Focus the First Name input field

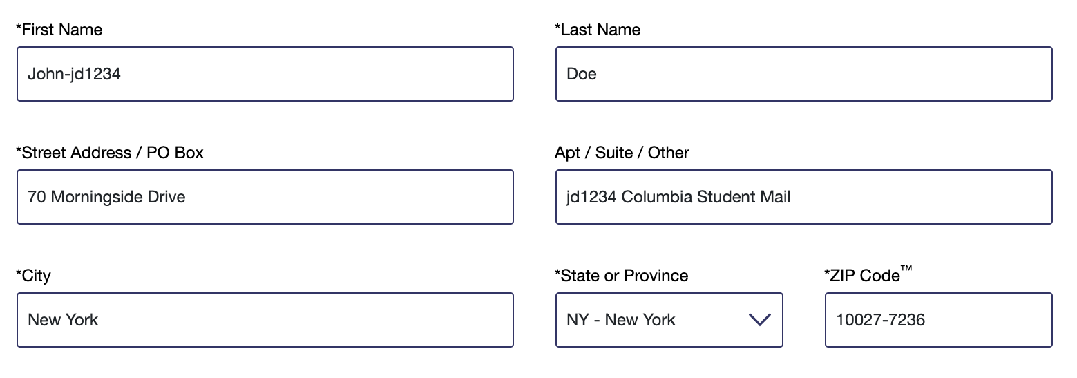point(265,74)
